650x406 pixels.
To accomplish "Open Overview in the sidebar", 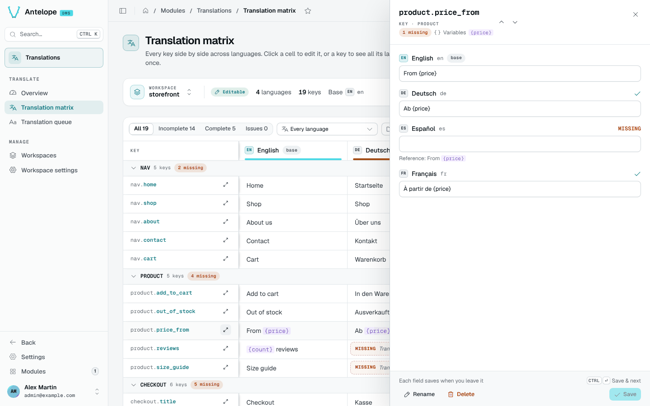I will (x=54, y=93).
